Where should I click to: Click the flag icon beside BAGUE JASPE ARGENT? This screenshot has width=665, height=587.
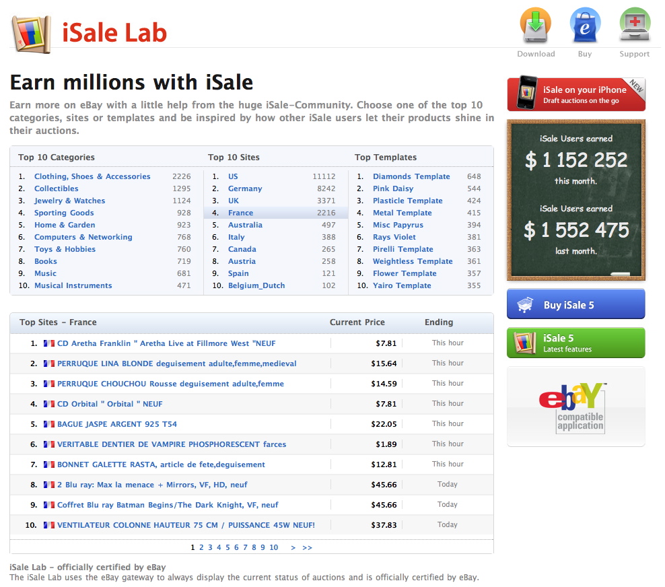[x=48, y=424]
